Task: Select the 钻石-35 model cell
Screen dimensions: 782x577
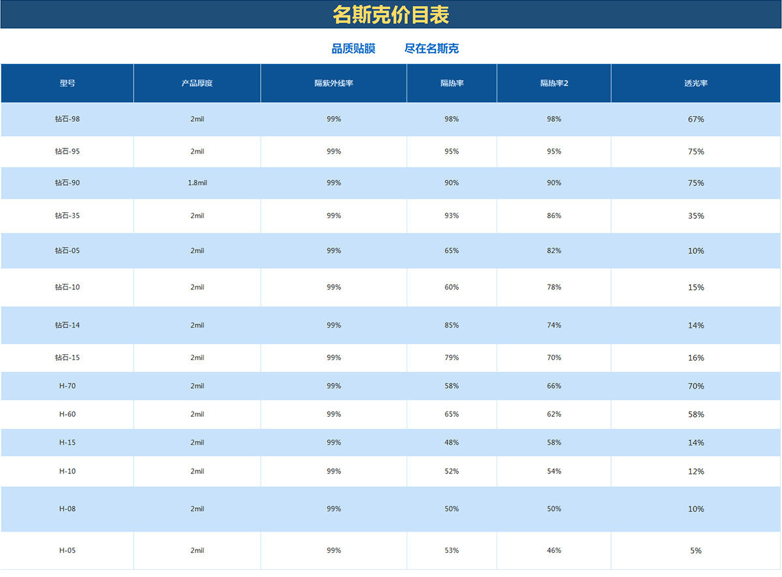Action: click(67, 216)
